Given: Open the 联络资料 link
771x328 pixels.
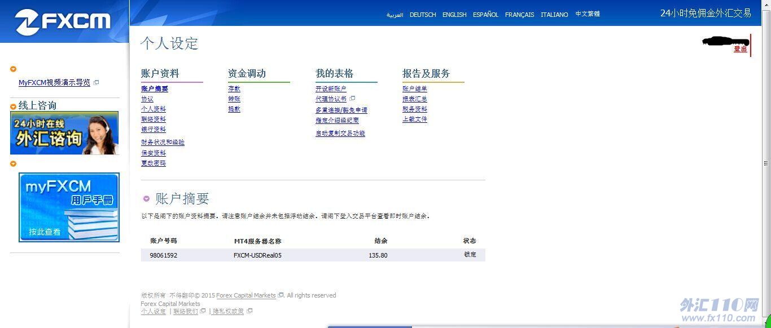Looking at the screenshot, I should pos(154,119).
